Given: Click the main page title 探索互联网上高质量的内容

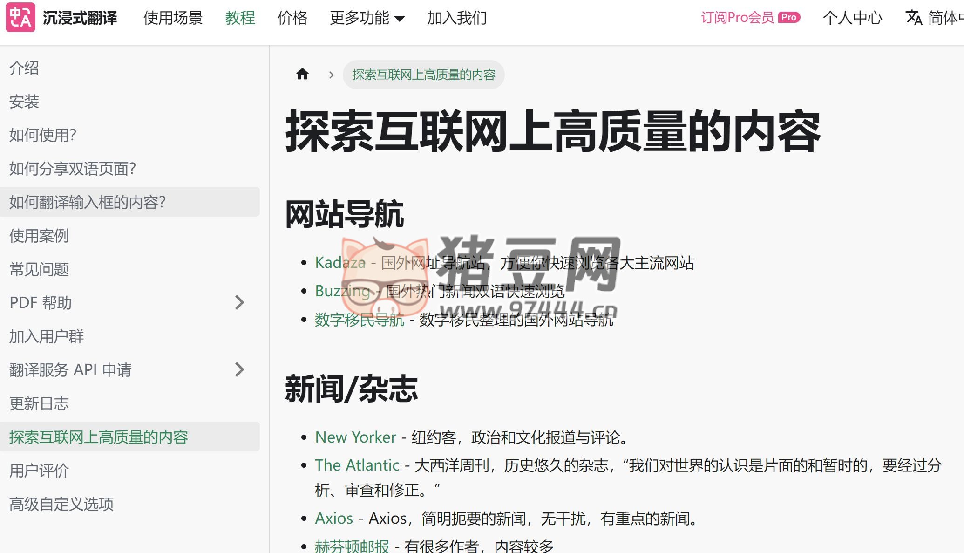Looking at the screenshot, I should (x=553, y=132).
